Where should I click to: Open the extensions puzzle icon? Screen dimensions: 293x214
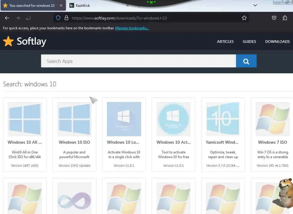click(285, 18)
